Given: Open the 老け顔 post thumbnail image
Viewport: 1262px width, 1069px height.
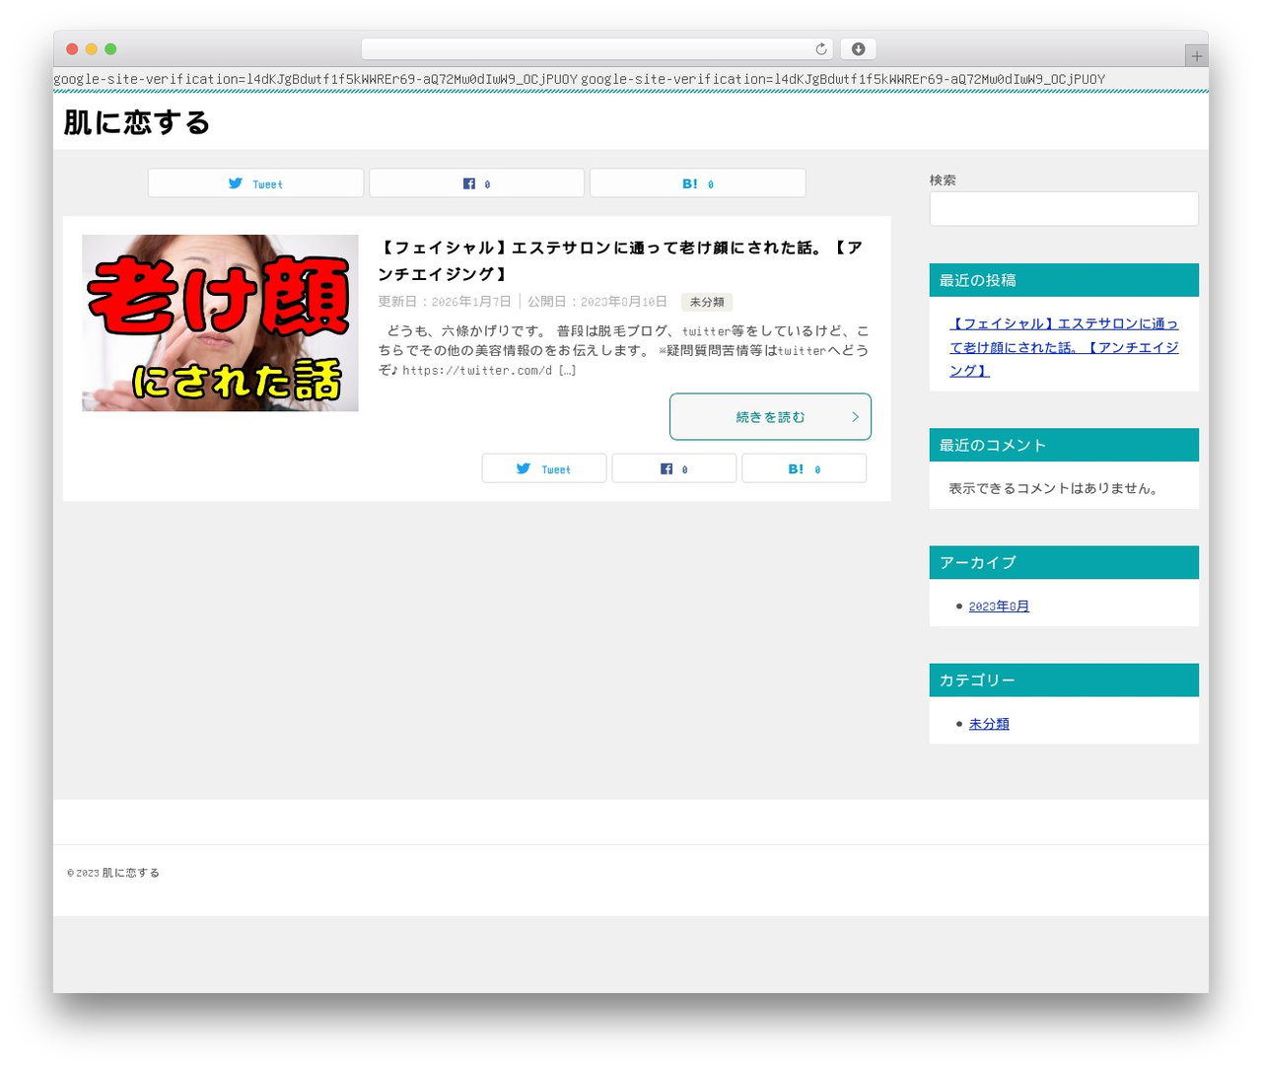Looking at the screenshot, I should 220,323.
